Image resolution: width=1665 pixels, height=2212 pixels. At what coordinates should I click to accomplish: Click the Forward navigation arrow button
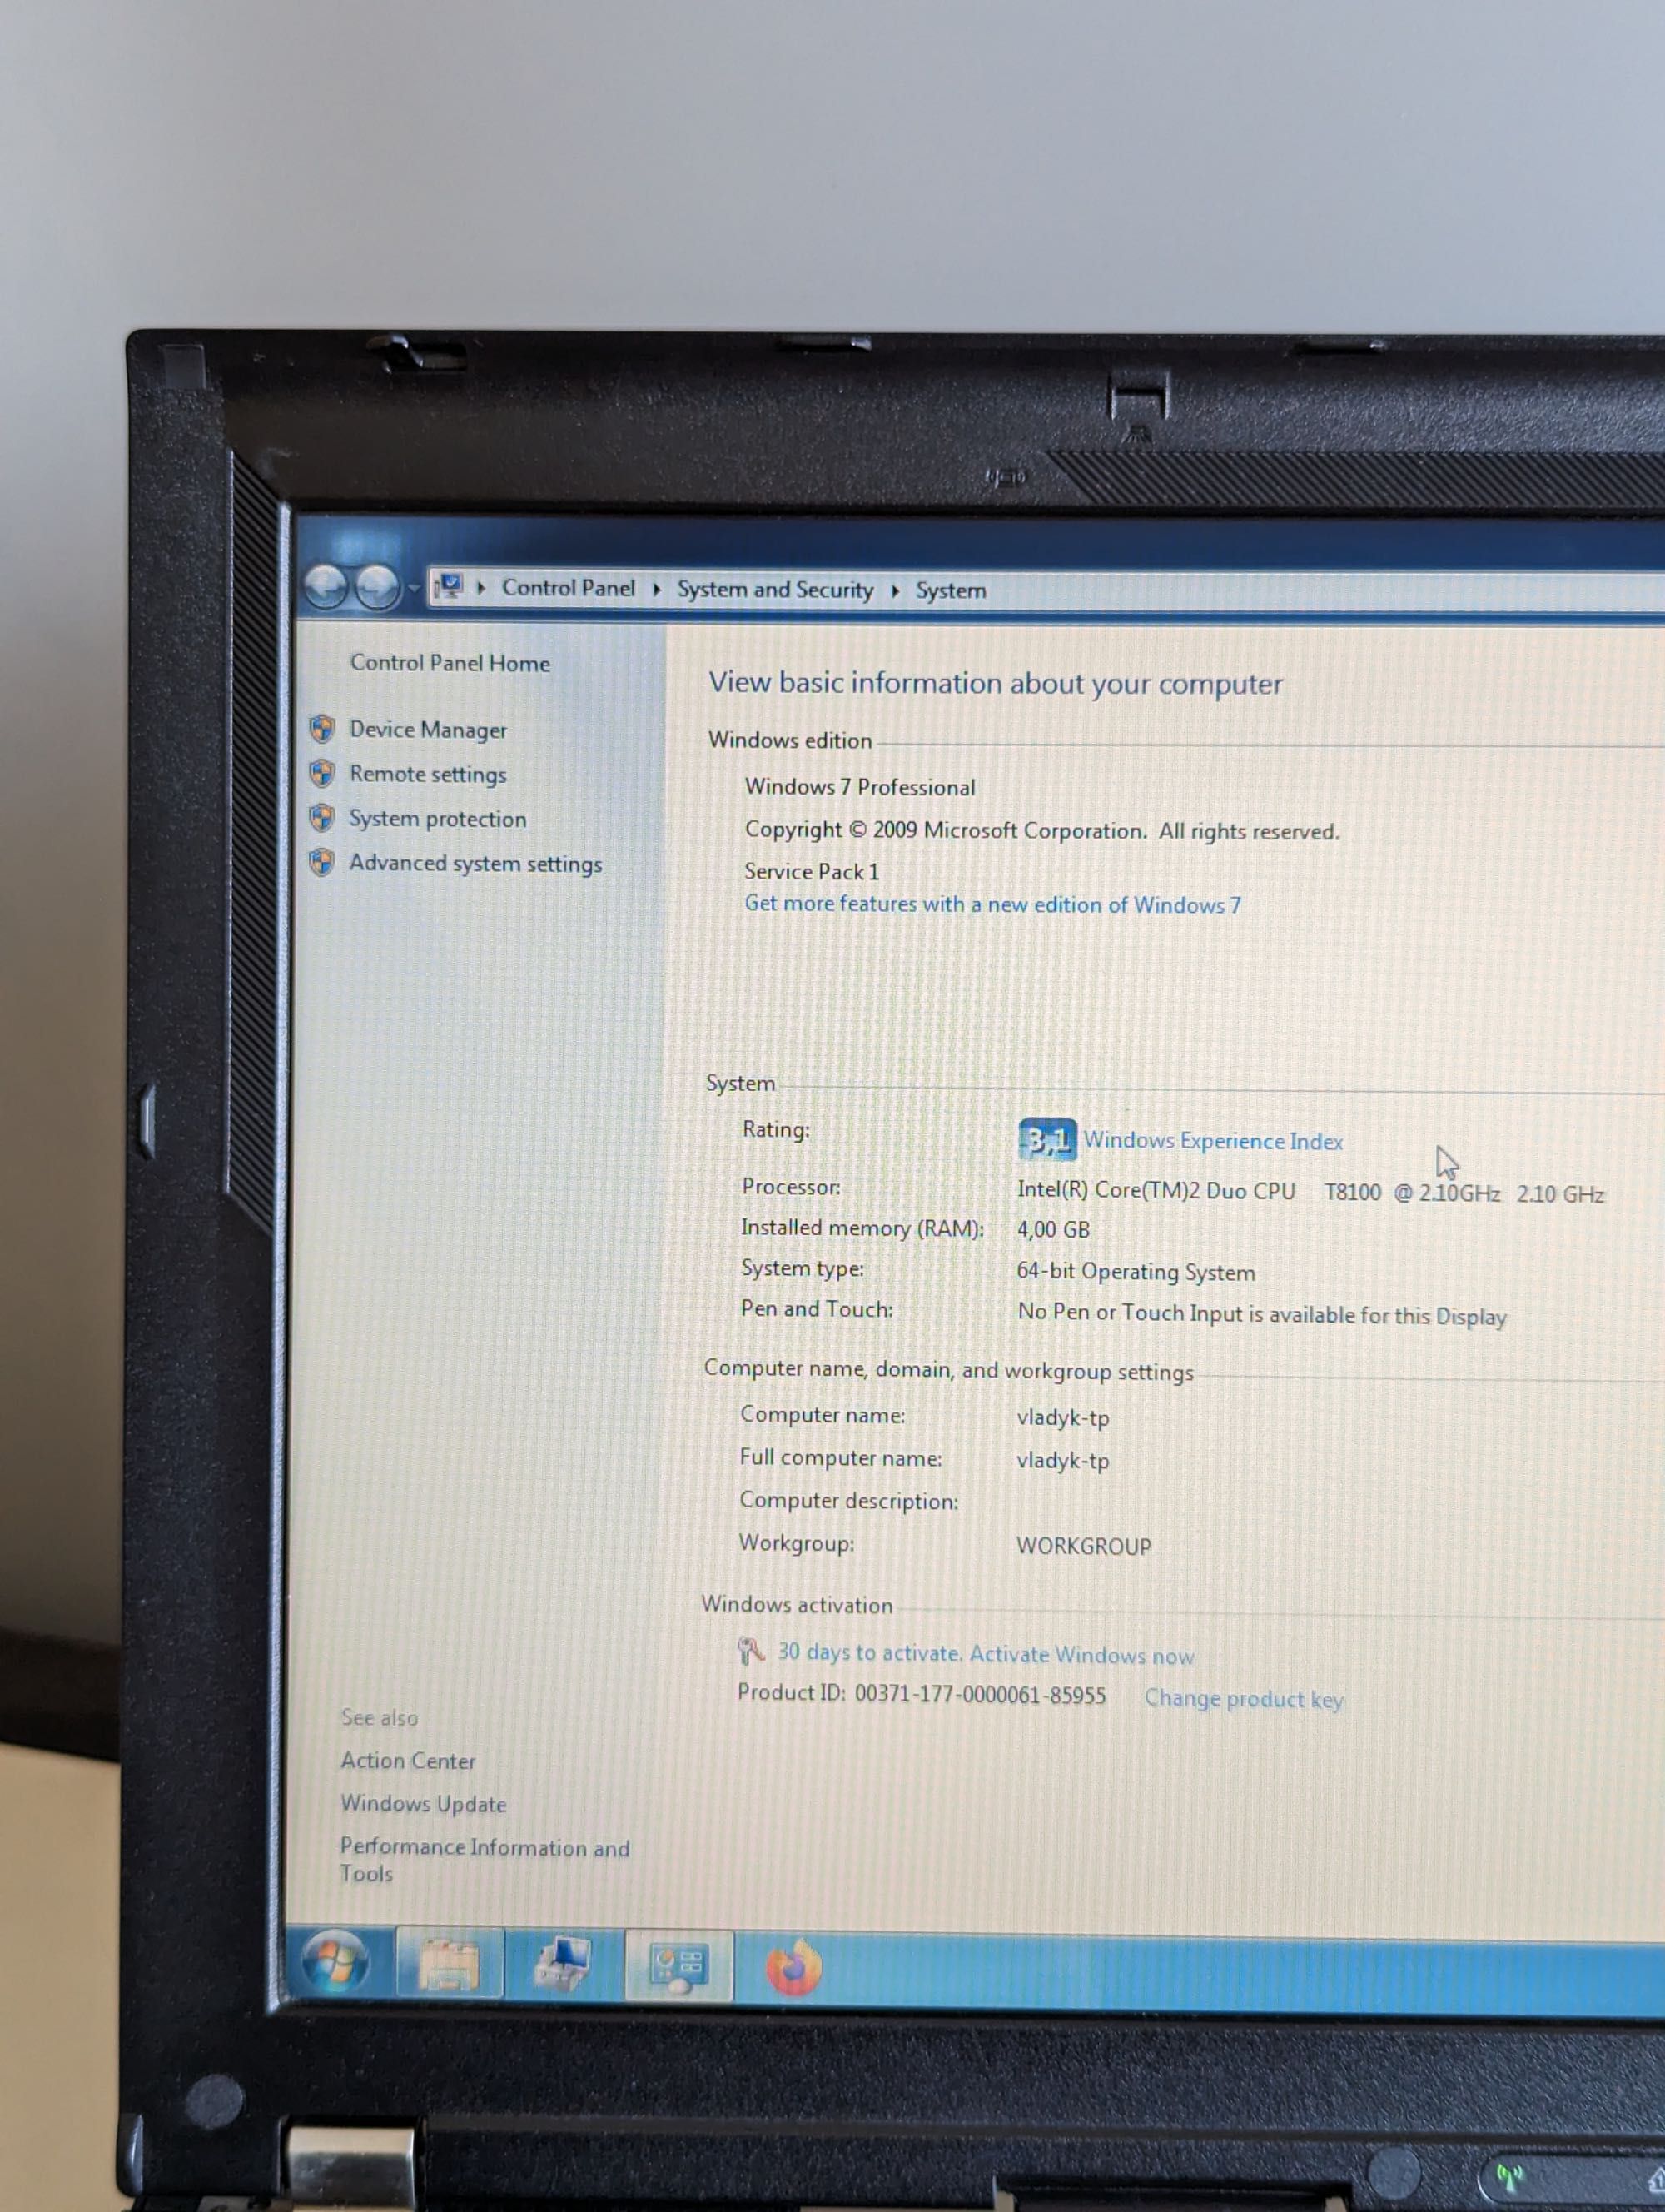[377, 587]
